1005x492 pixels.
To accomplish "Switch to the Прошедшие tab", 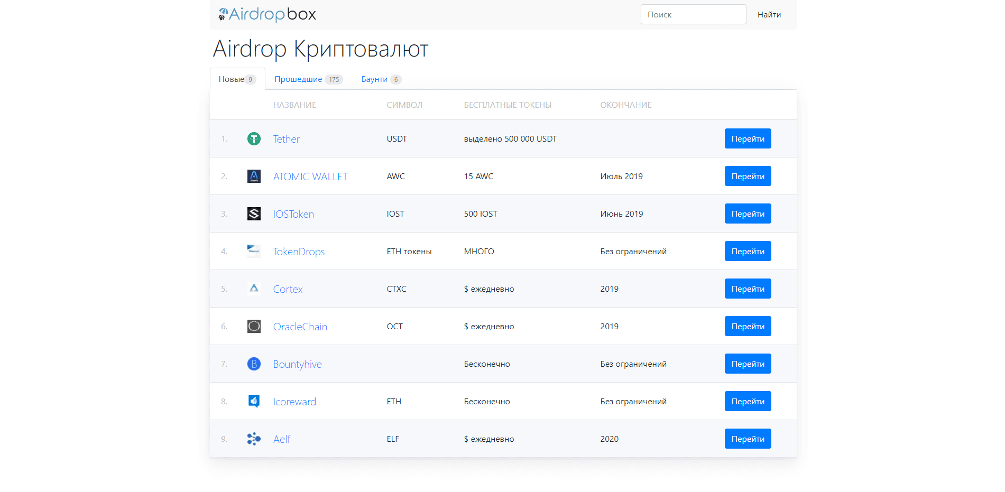I will coord(300,79).
